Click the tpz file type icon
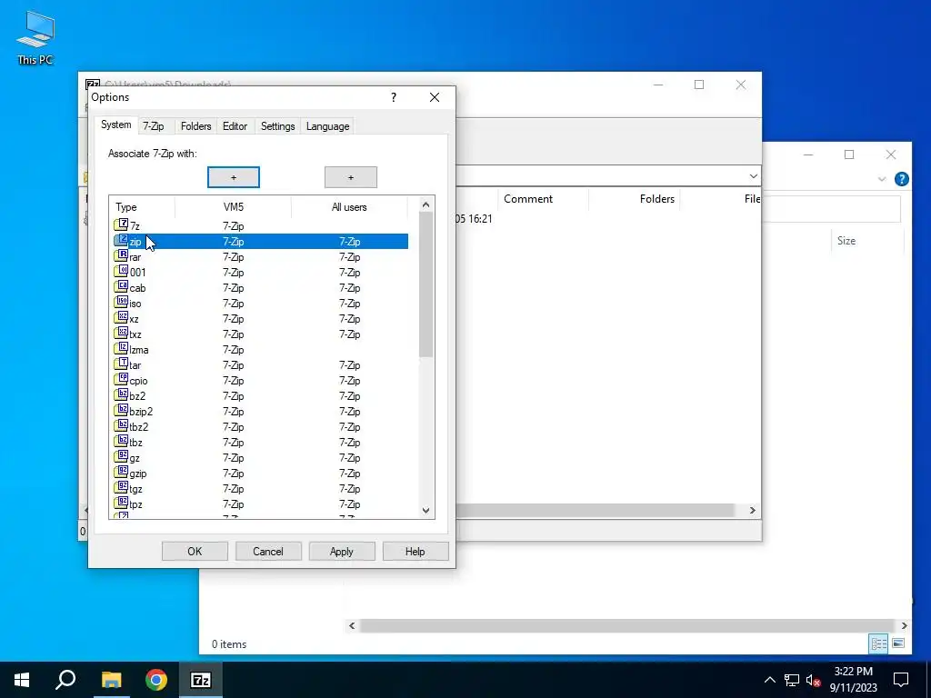This screenshot has width=931, height=698. (x=121, y=503)
